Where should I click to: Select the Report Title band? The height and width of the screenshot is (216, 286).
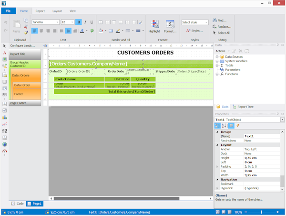point(25,54)
